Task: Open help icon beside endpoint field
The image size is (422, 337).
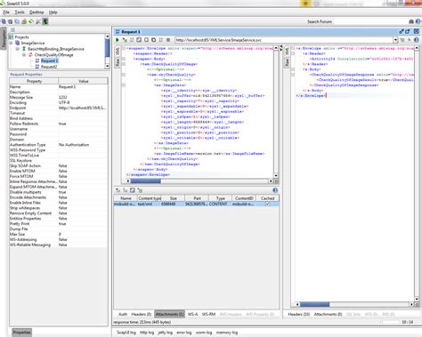Action: tap(417, 40)
